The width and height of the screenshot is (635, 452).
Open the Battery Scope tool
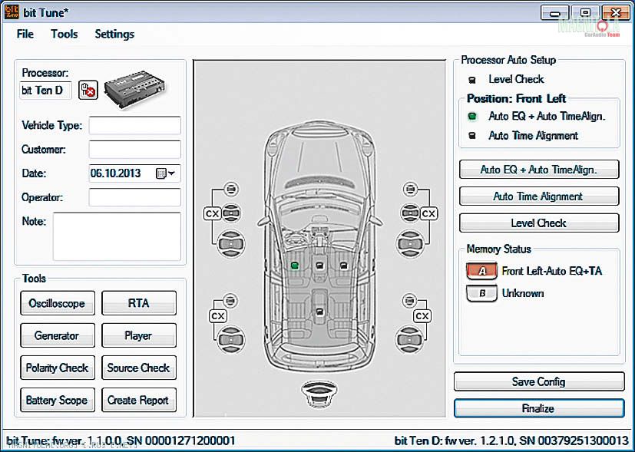coord(58,401)
